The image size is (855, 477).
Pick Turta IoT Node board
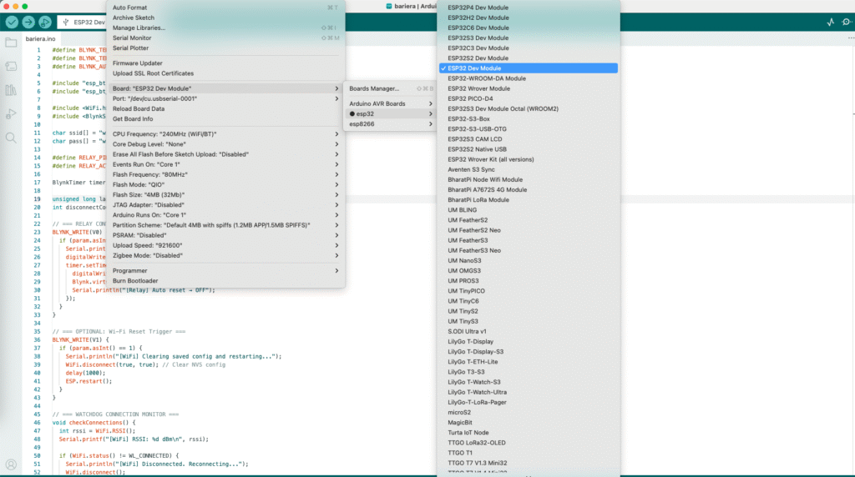pos(529,432)
